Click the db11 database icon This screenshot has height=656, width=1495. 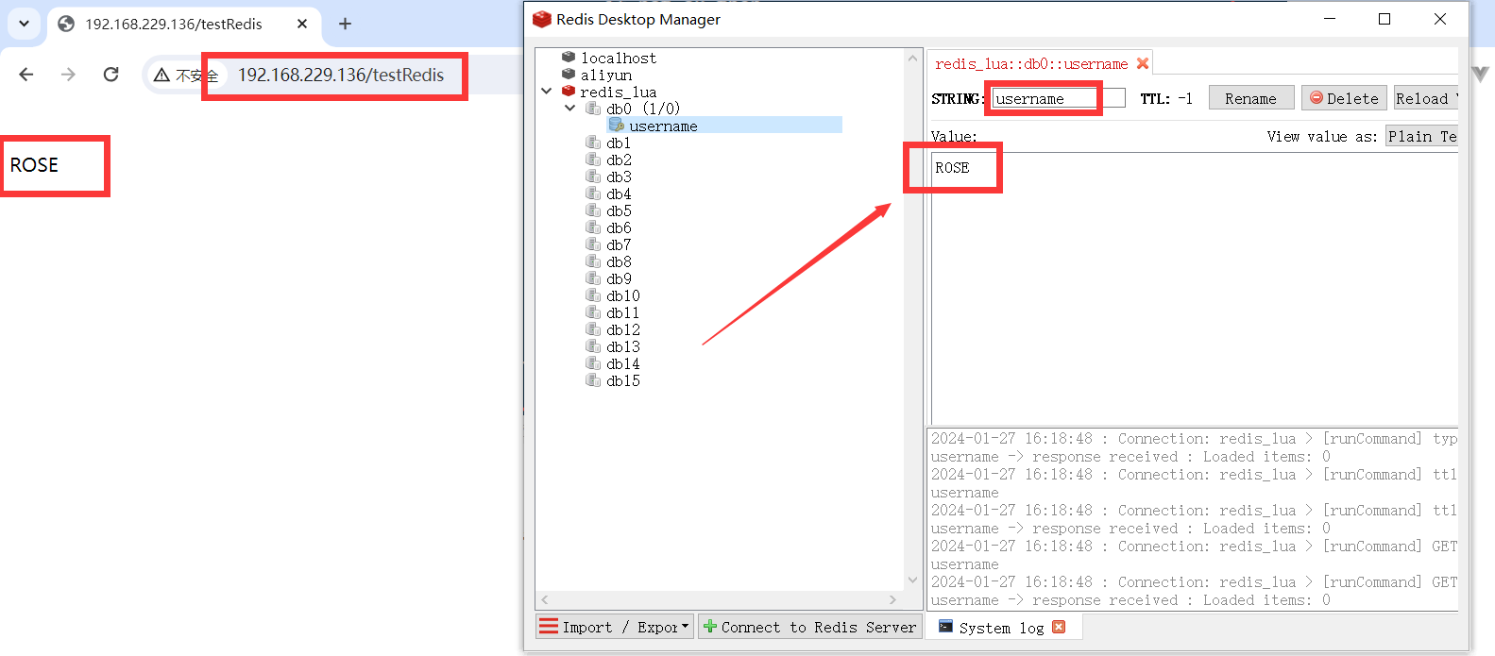pyautogui.click(x=593, y=312)
